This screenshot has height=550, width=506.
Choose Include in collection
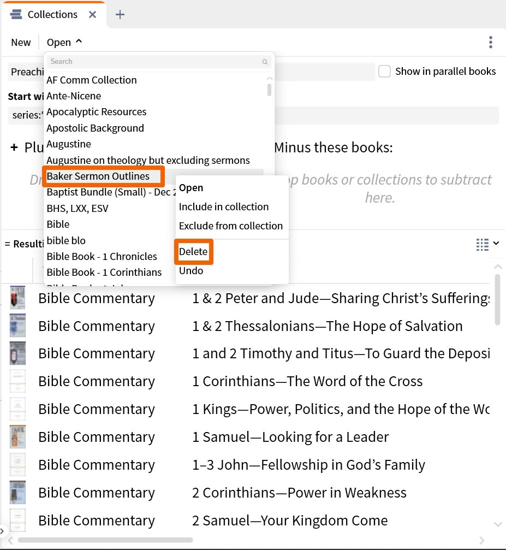click(x=224, y=206)
